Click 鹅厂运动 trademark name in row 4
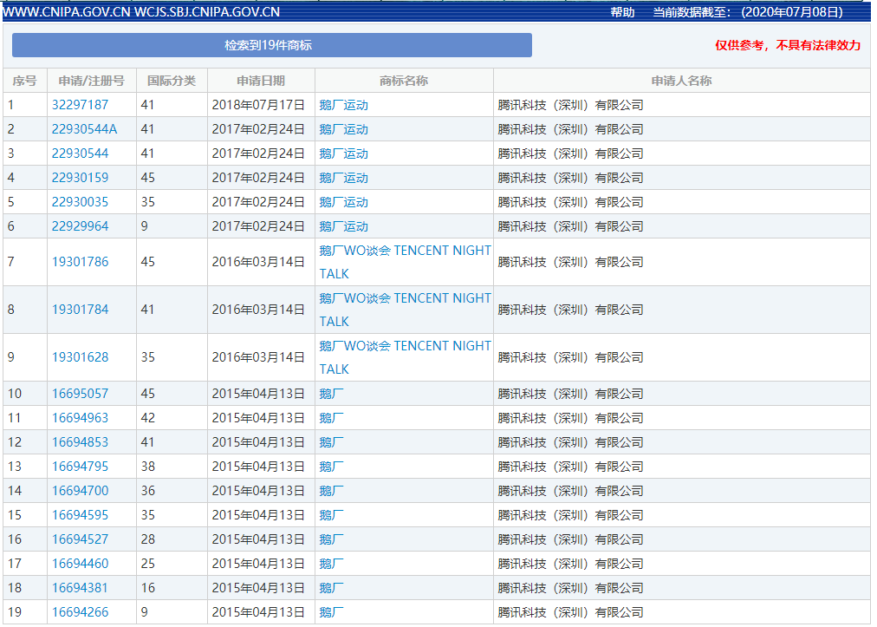This screenshot has height=627, width=877. [343, 178]
